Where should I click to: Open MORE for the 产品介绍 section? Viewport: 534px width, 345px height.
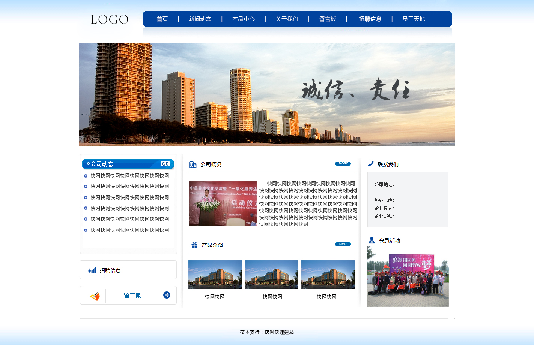coord(343,244)
